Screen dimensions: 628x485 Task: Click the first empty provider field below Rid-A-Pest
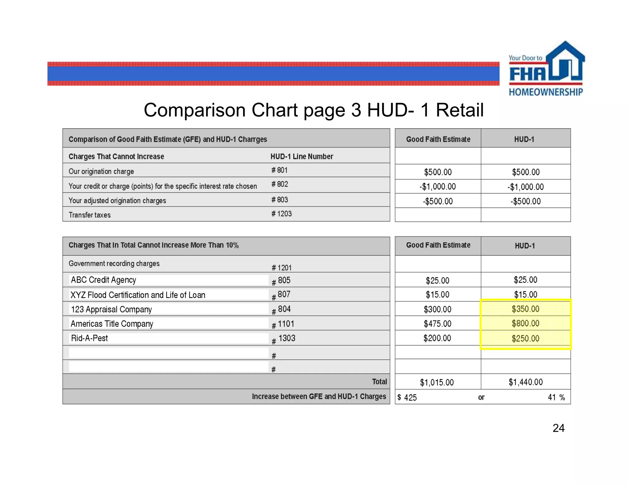(169, 353)
